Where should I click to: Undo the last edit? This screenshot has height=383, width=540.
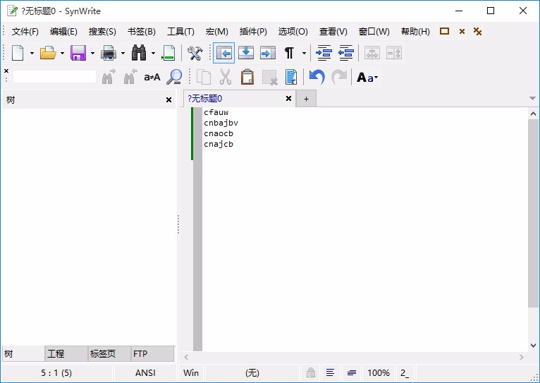tap(317, 77)
